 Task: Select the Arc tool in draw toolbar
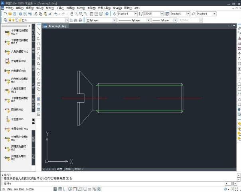39,53
